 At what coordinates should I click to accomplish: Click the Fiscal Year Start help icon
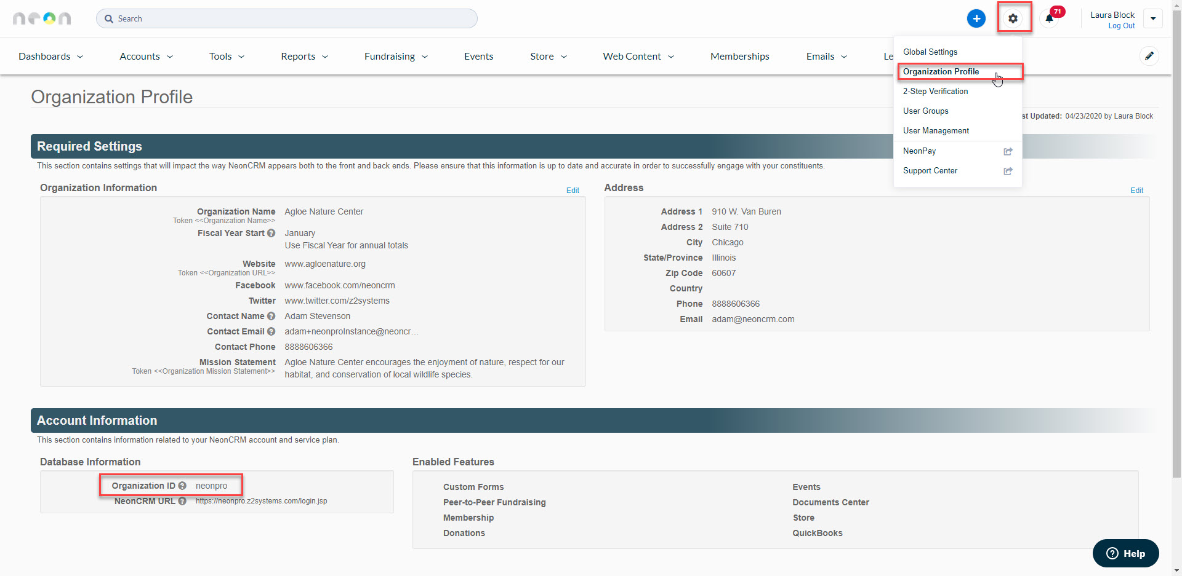(271, 233)
